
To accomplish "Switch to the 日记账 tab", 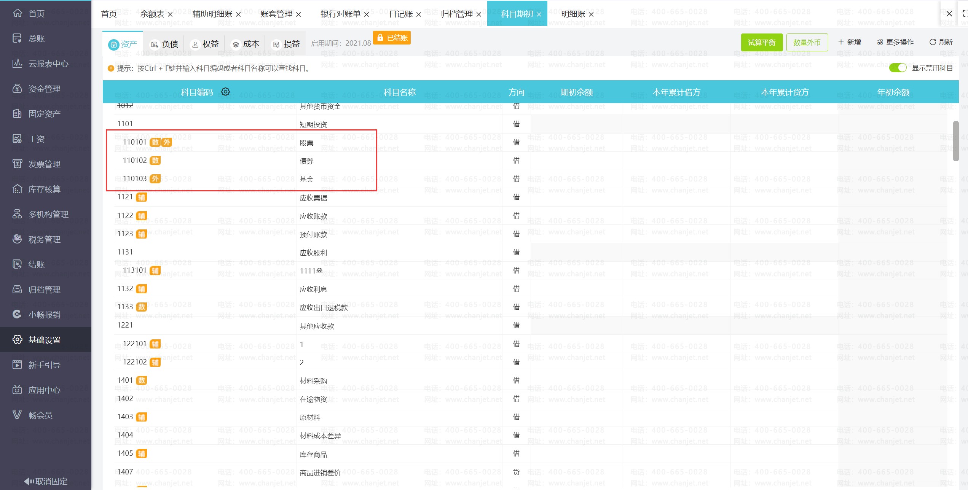I will (x=401, y=14).
